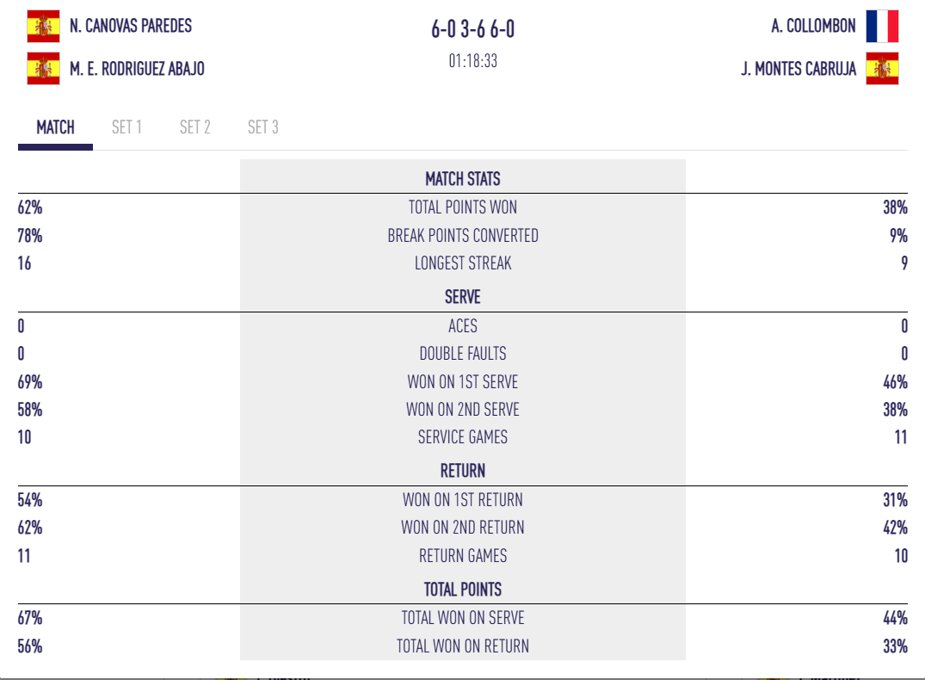Open M. E. Rodriguez Abajo player link
Screen dimensions: 925x680
[137, 69]
